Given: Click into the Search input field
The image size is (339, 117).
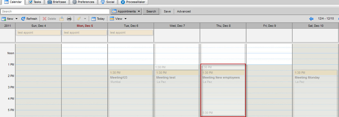Looking at the screenshot, I should click(x=55, y=11).
